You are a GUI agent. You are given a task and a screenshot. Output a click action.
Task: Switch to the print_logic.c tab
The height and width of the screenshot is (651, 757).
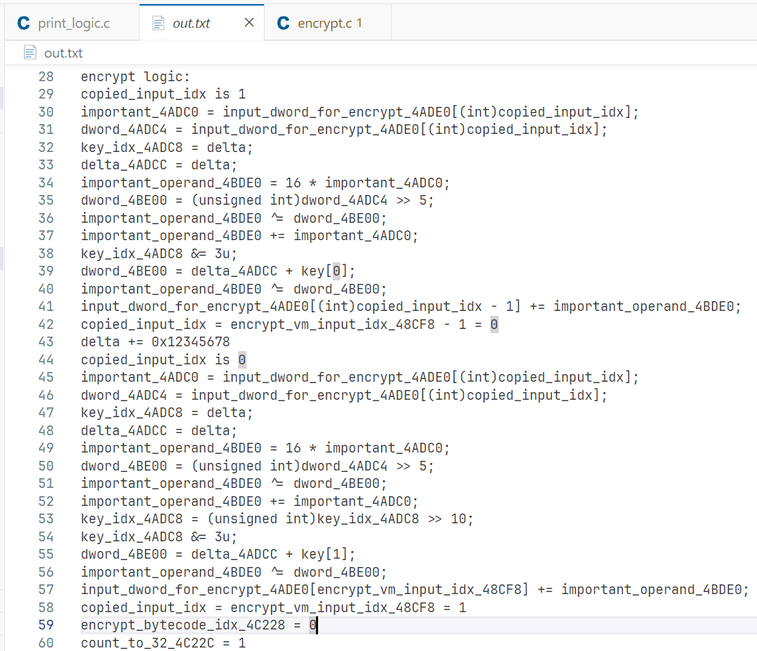[72, 23]
